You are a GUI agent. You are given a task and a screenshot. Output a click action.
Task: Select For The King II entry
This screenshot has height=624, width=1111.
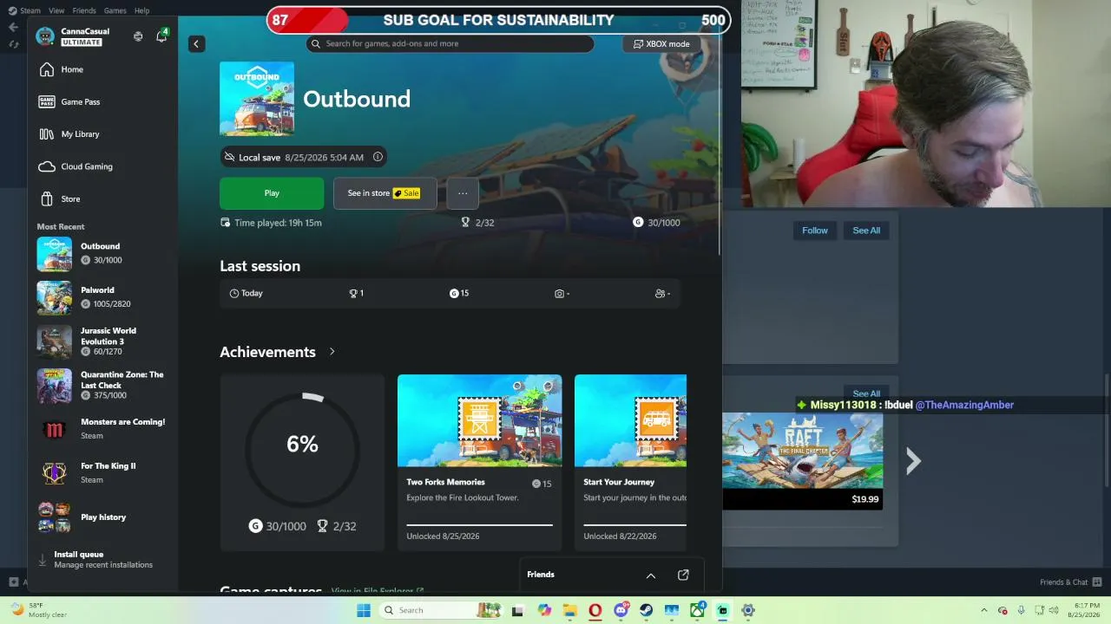click(x=102, y=472)
